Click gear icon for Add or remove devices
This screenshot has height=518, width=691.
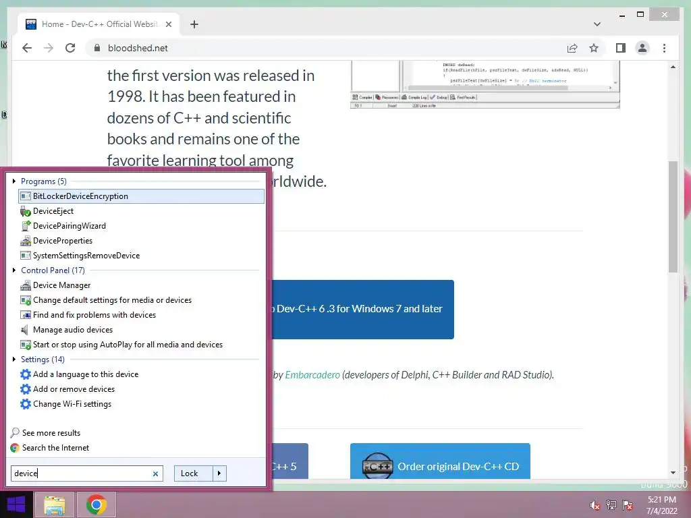click(26, 389)
